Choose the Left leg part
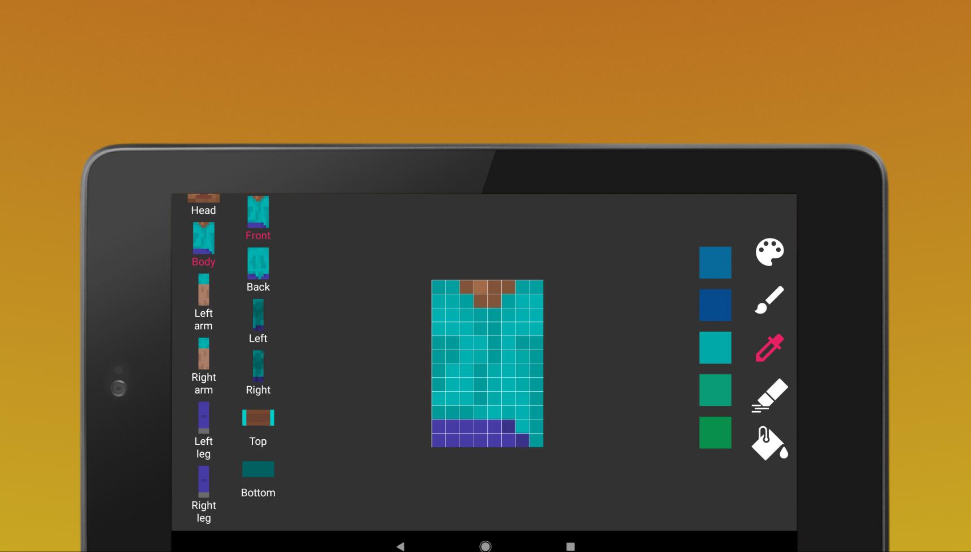The width and height of the screenshot is (971, 552). [203, 431]
